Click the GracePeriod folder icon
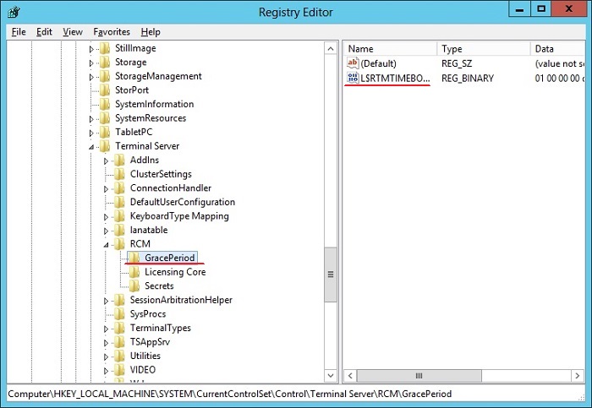Viewport: 592px width, 408px height. [134, 258]
